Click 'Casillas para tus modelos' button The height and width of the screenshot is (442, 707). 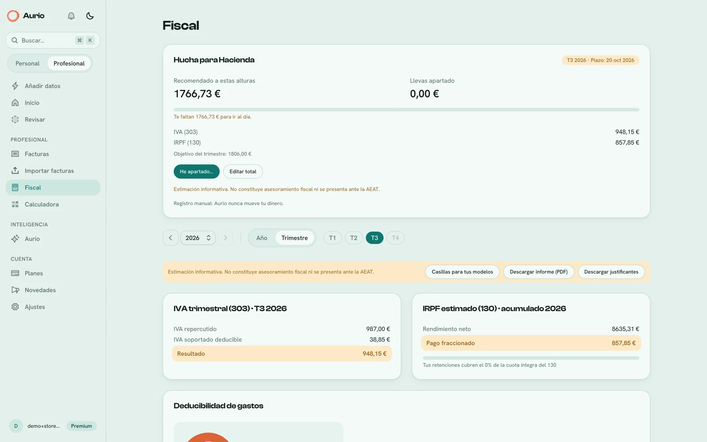click(x=462, y=272)
